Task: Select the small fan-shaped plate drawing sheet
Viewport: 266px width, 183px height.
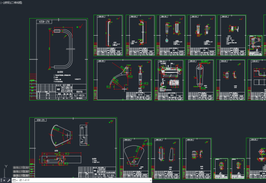Action: pyautogui.click(x=134, y=158)
